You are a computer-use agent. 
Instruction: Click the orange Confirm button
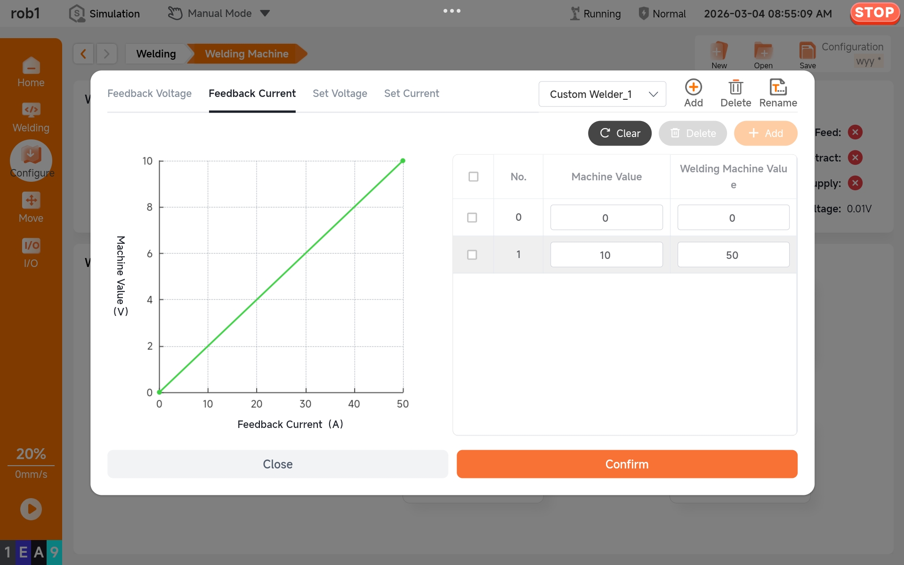(627, 464)
